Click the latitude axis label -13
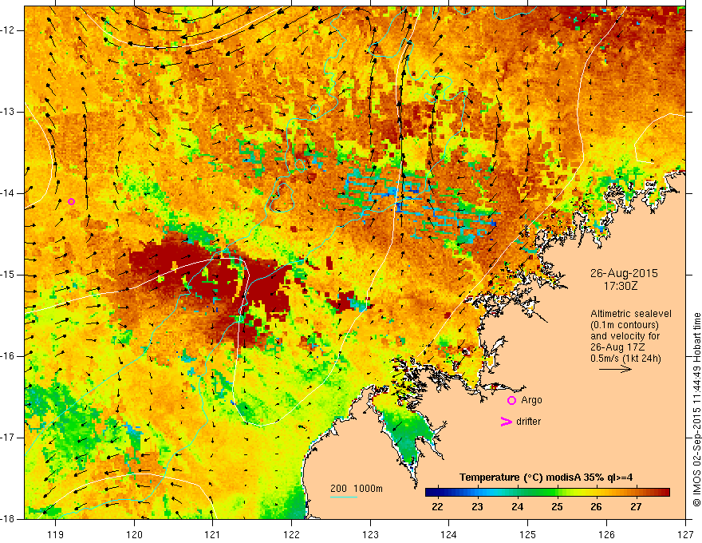Image resolution: width=702 pixels, height=543 pixels. [9, 112]
